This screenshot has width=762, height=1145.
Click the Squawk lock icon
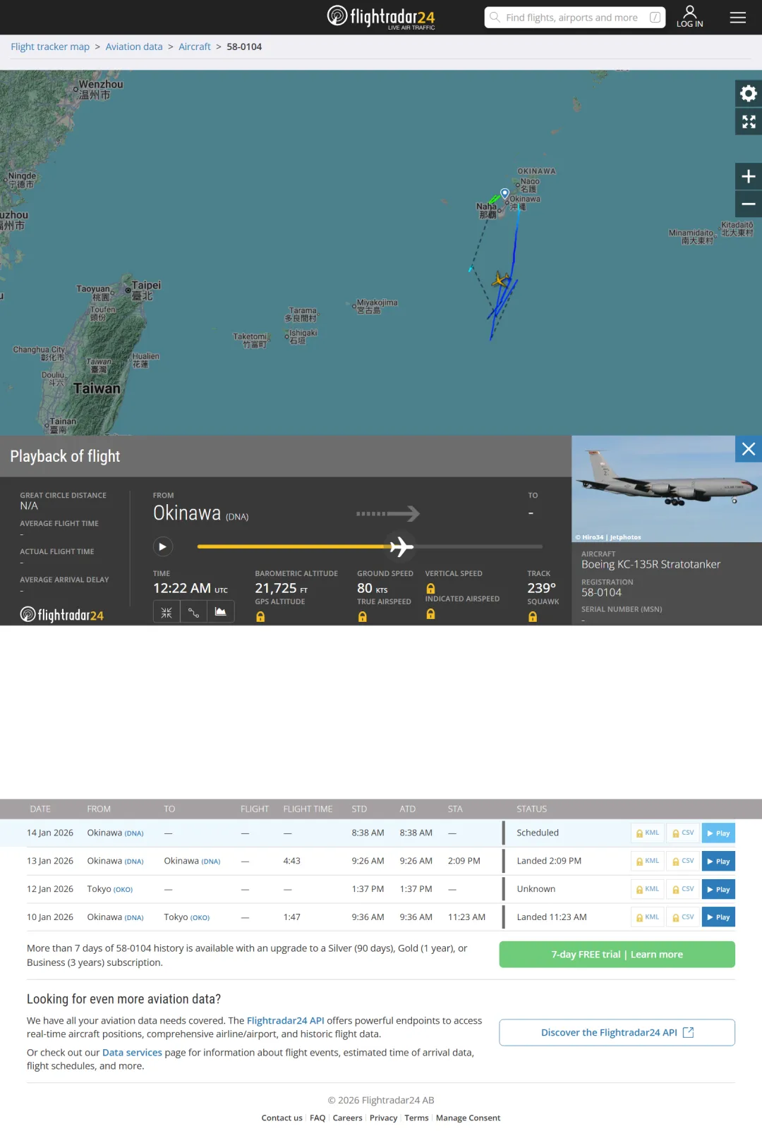533,617
